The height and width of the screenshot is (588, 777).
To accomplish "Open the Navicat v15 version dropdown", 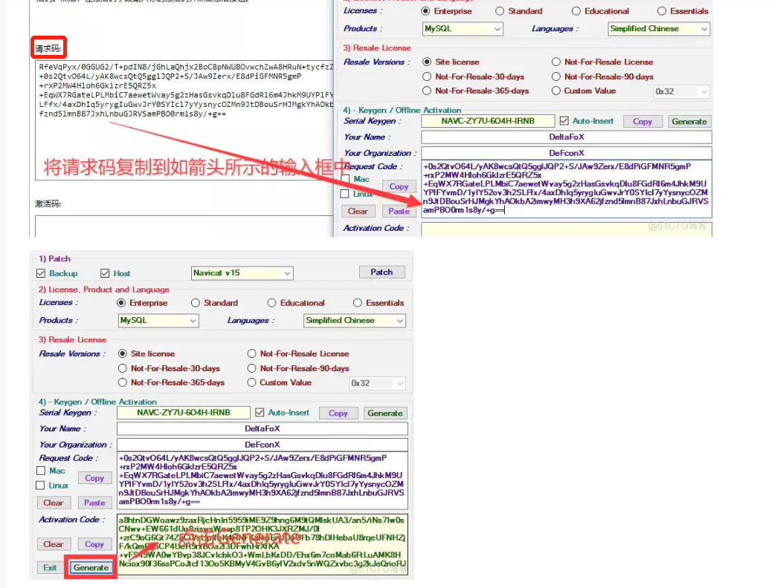I will (x=242, y=273).
